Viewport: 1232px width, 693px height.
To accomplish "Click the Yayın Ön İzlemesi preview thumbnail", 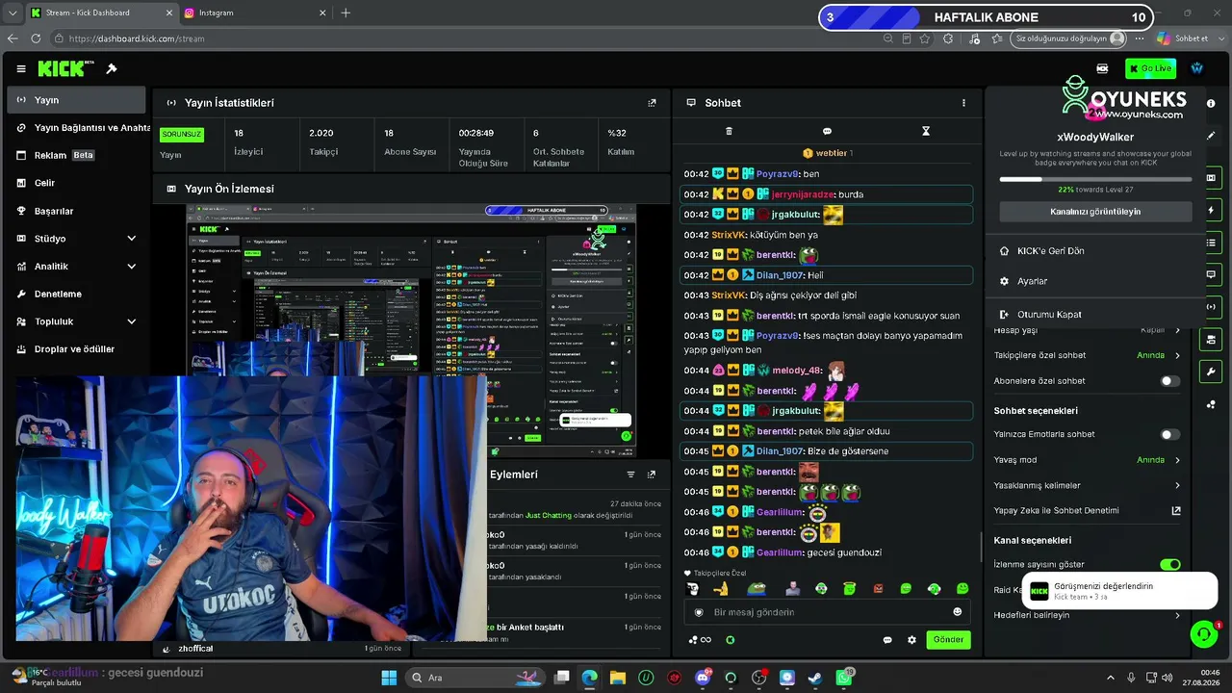I will pyautogui.click(x=411, y=330).
